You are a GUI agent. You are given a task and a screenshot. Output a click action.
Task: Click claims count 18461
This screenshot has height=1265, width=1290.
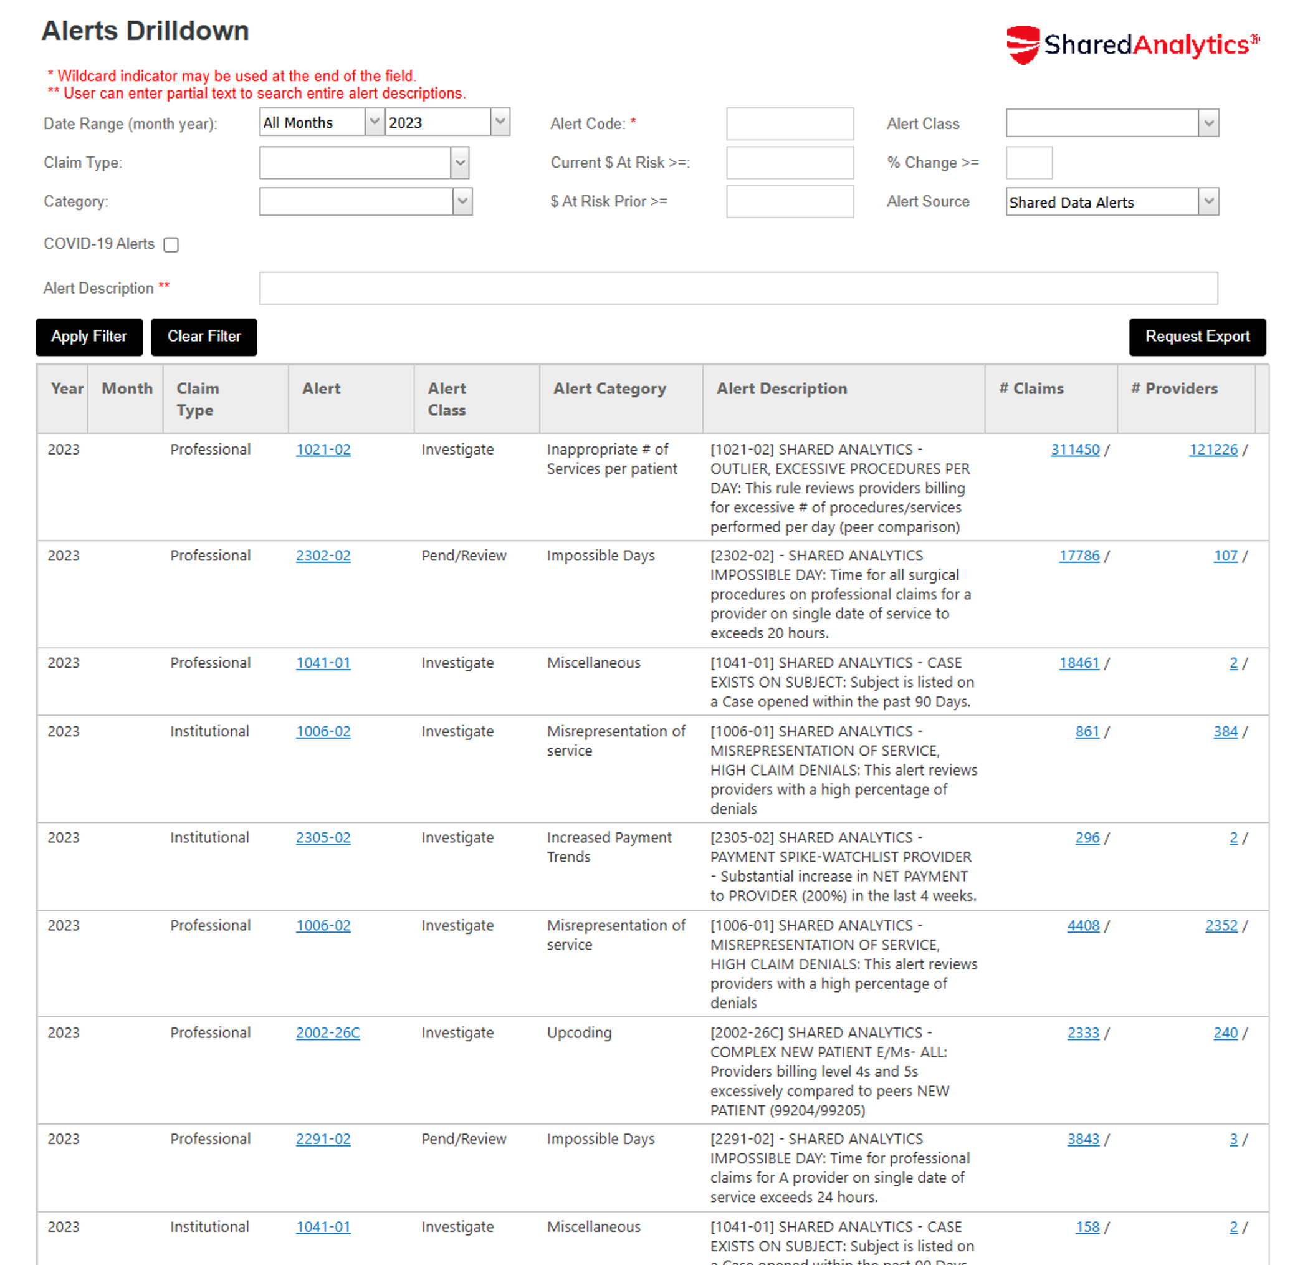coord(1079,662)
